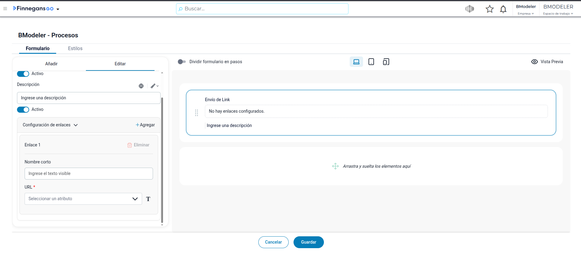This screenshot has height=260, width=581.
Task: Expand the Finnegans GO dropdown arrow
Action: click(x=58, y=9)
